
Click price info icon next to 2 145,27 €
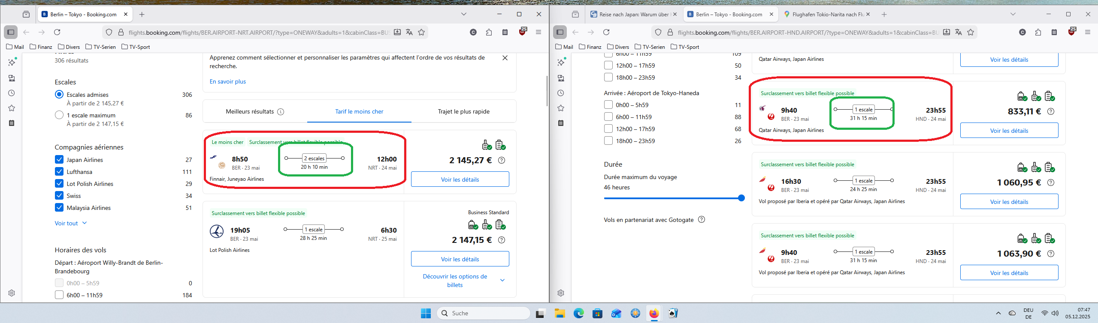click(502, 160)
